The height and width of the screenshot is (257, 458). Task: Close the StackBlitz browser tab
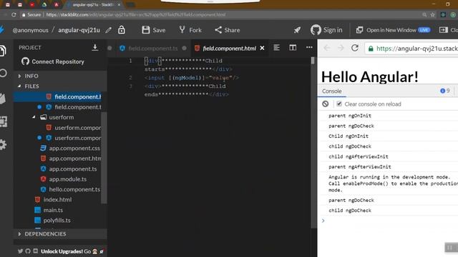(x=119, y=5)
